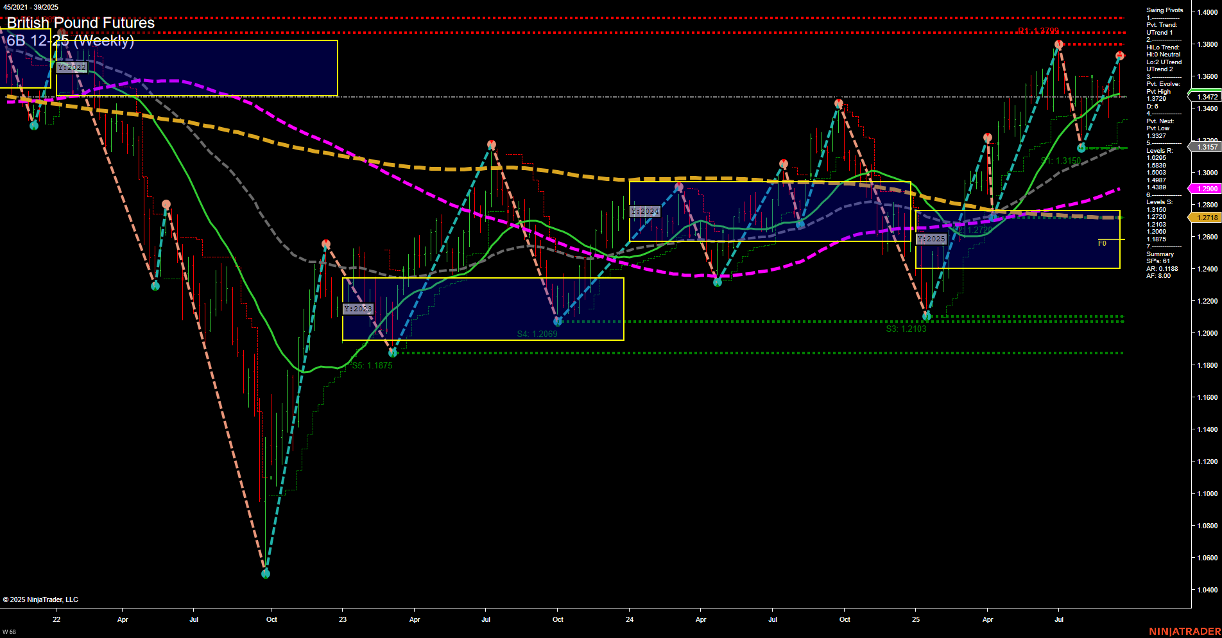This screenshot has height=638, width=1222.
Task: Click the F0 label inside the 2025 box
Action: click(1102, 243)
